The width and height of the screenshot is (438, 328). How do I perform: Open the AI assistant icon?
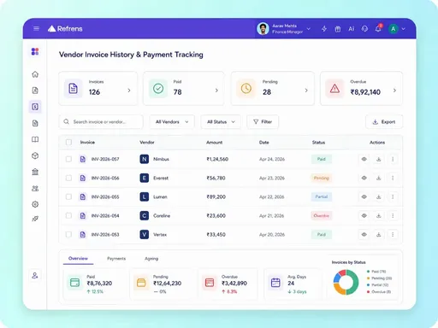coord(352,29)
